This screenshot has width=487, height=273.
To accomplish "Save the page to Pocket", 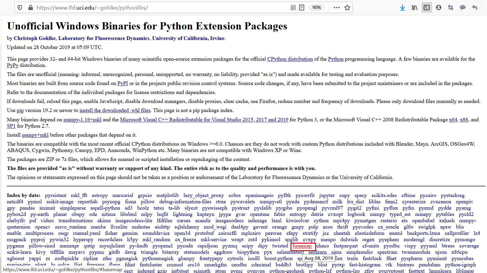I will [x=463, y=8].
